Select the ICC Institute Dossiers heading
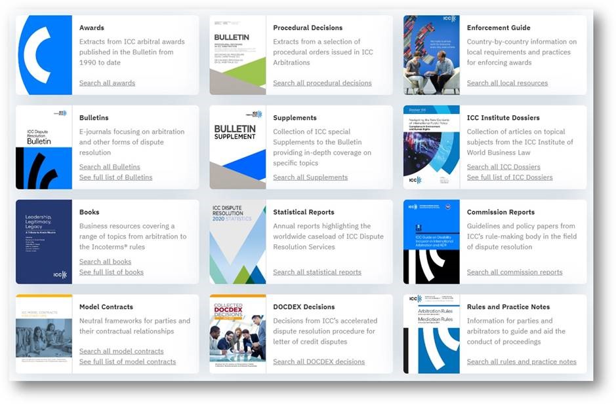Screen dimensions: 616x404 click(x=503, y=118)
